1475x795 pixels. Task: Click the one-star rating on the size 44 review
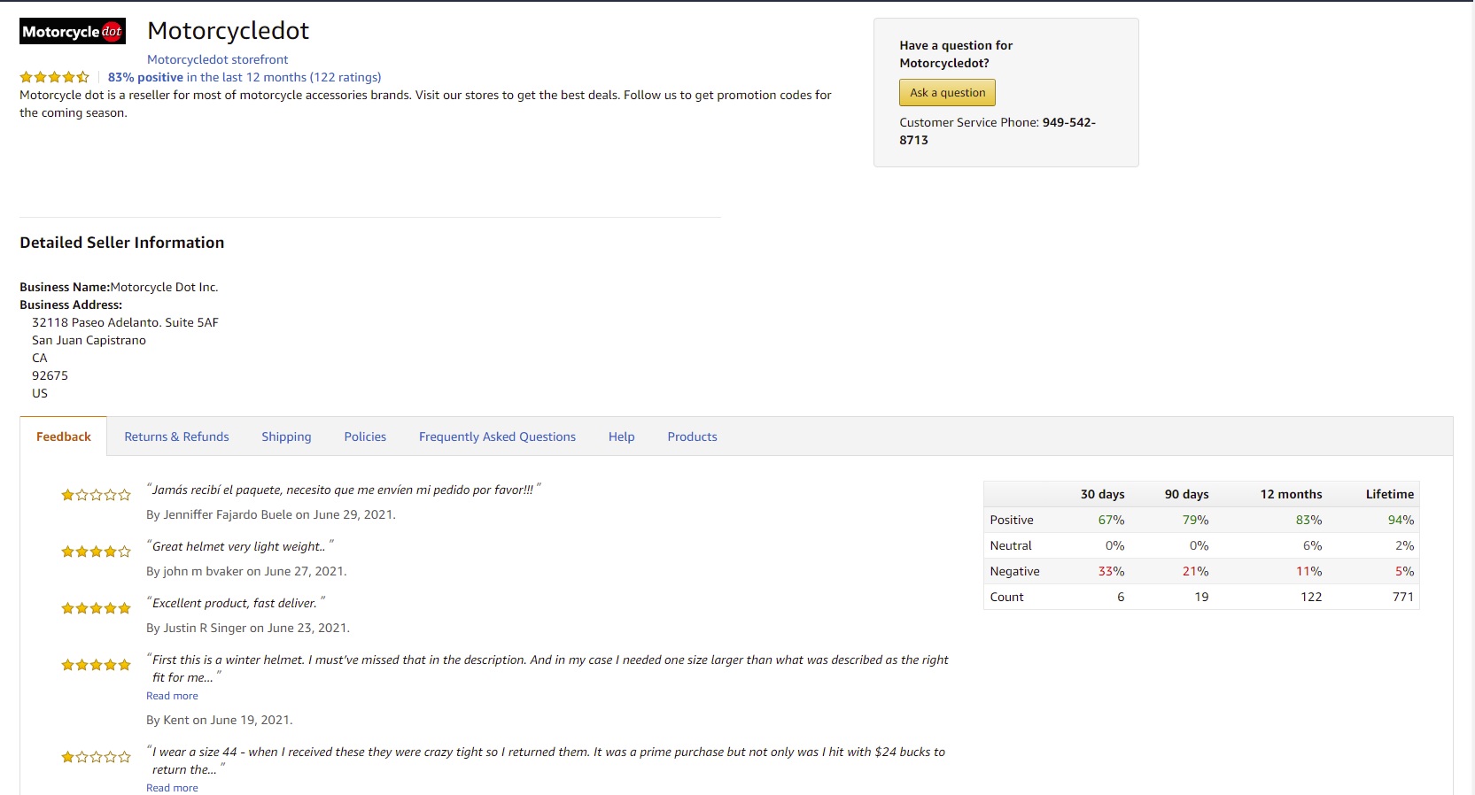coord(96,757)
